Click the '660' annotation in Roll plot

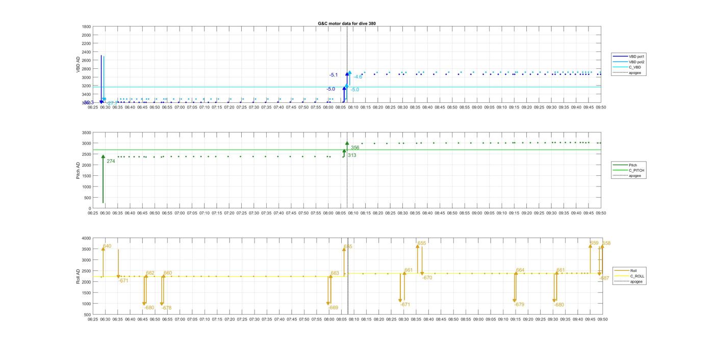168,273
